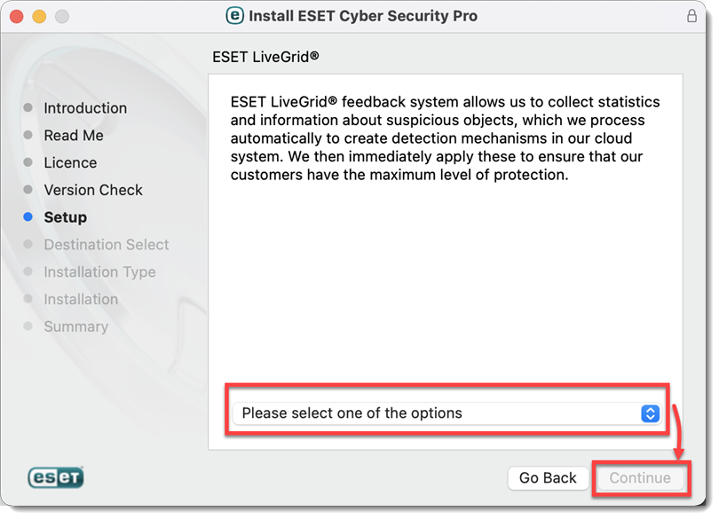Select the Version Check step
Image resolution: width=719 pixels, height=519 pixels.
pos(93,190)
